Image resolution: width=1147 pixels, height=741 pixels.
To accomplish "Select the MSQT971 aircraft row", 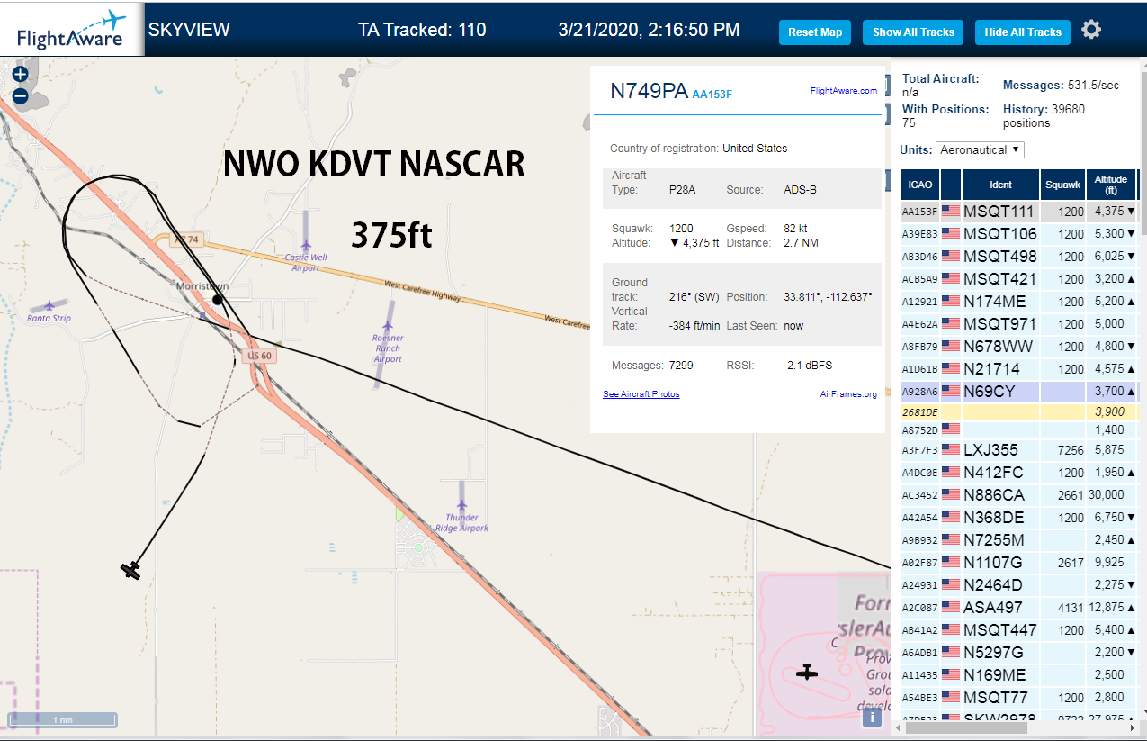I will coord(1019,324).
